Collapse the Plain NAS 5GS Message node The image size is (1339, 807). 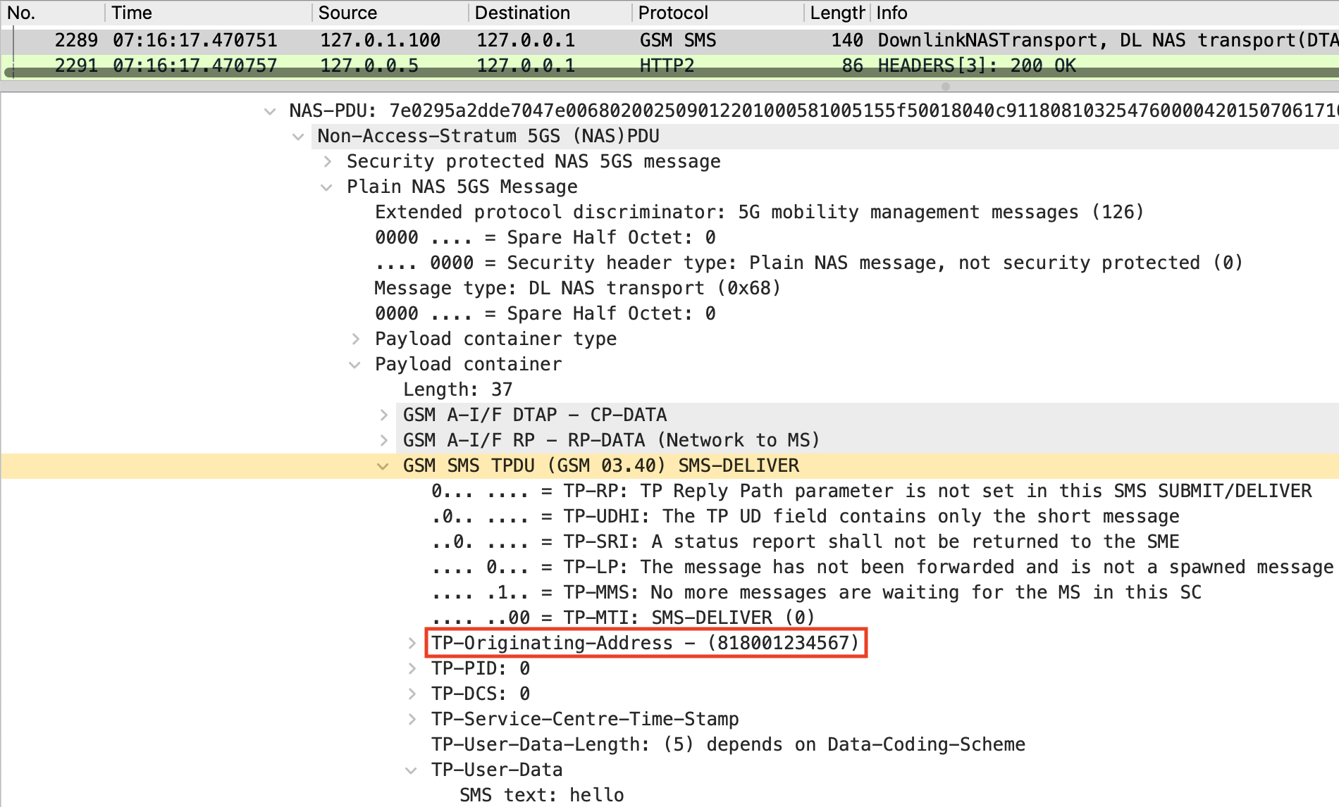[326, 187]
